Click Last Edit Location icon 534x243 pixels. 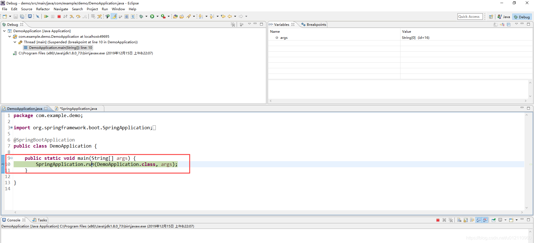223,16
